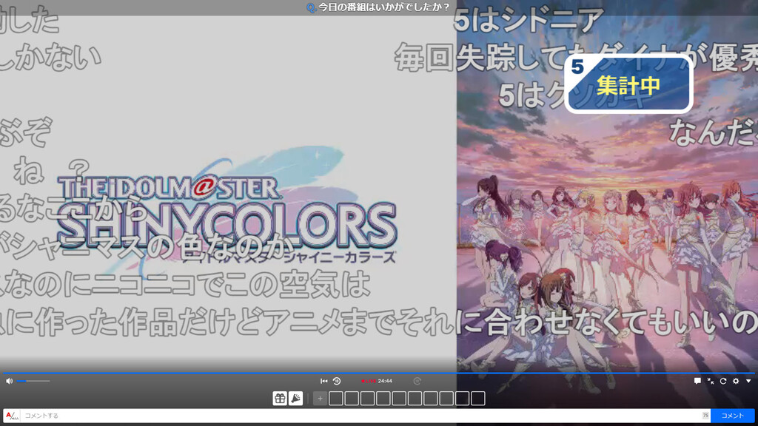
Task: Focus the コメントする input field
Action: 365,416
